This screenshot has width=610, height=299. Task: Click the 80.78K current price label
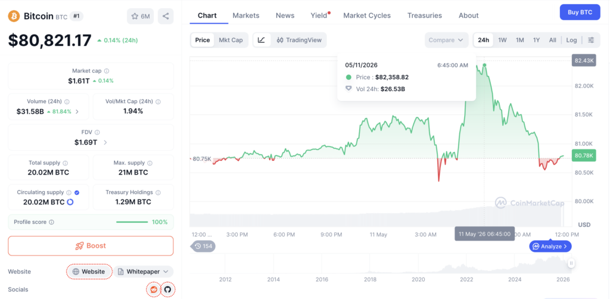coord(584,156)
